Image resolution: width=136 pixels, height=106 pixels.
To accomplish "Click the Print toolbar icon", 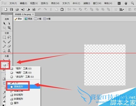I will [x=34, y=9].
